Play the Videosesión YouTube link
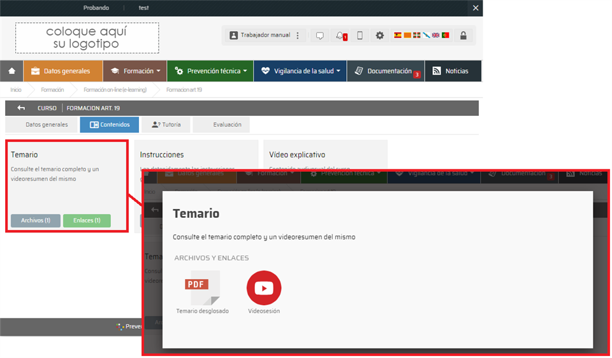The height and width of the screenshot is (358, 612). 264,289
